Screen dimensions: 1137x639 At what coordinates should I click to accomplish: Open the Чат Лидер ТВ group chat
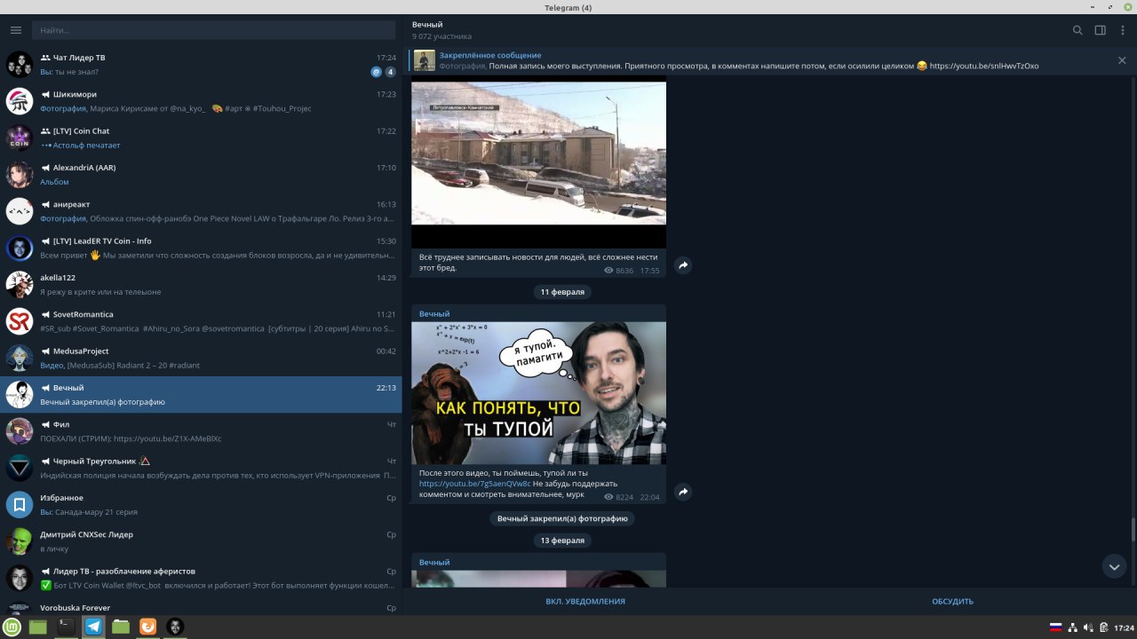(201, 65)
